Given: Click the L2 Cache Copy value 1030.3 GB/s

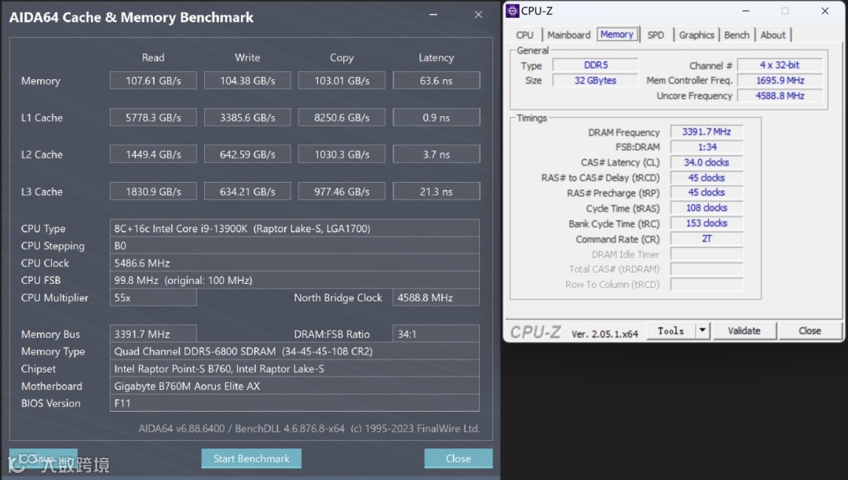Looking at the screenshot, I should [x=342, y=155].
